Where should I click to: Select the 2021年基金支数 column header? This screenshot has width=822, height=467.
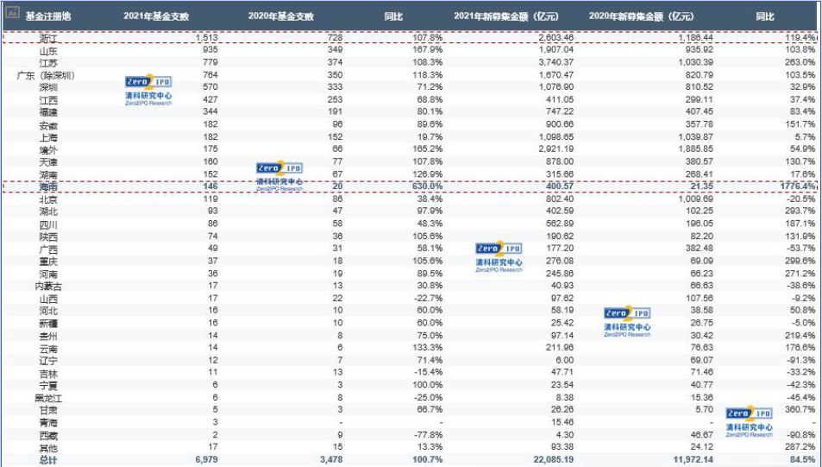click(x=156, y=16)
